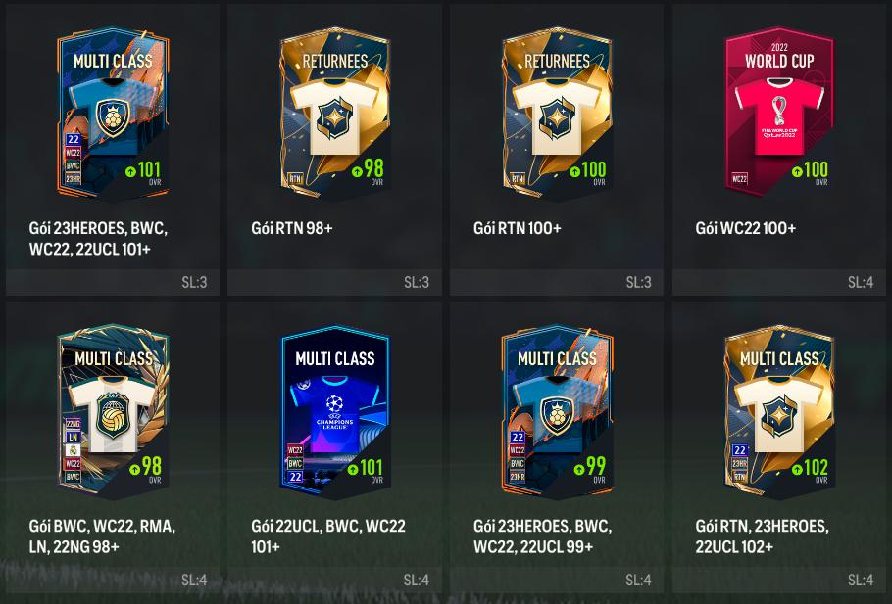
Task: Select the Returnees 98 OVR pack card
Action: [335, 114]
